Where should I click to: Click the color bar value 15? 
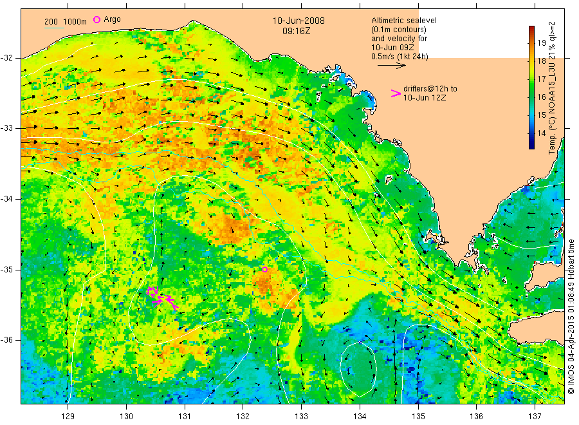(541, 115)
